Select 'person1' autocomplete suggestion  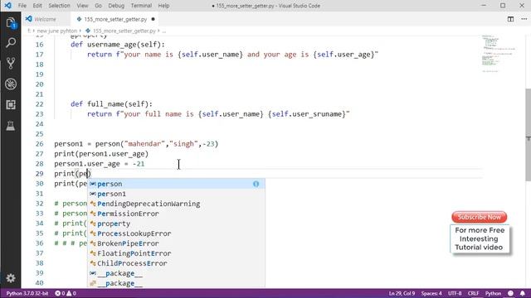click(176, 194)
